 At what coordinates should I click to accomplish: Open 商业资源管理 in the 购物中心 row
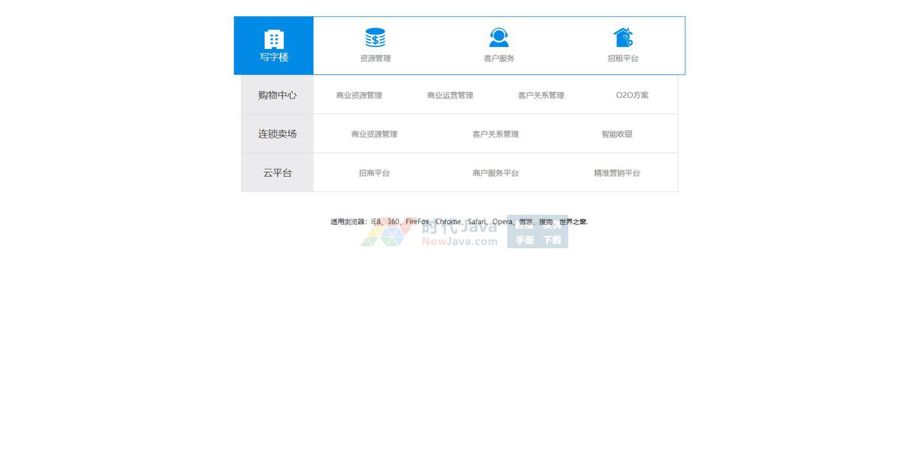pos(359,95)
